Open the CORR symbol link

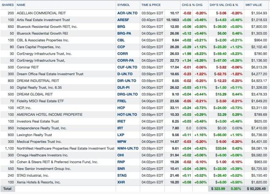123,54
